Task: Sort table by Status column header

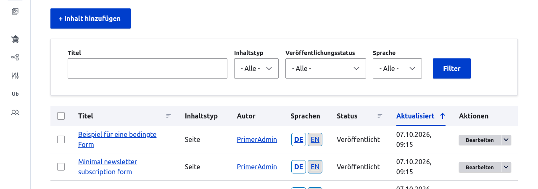Action: (x=347, y=116)
